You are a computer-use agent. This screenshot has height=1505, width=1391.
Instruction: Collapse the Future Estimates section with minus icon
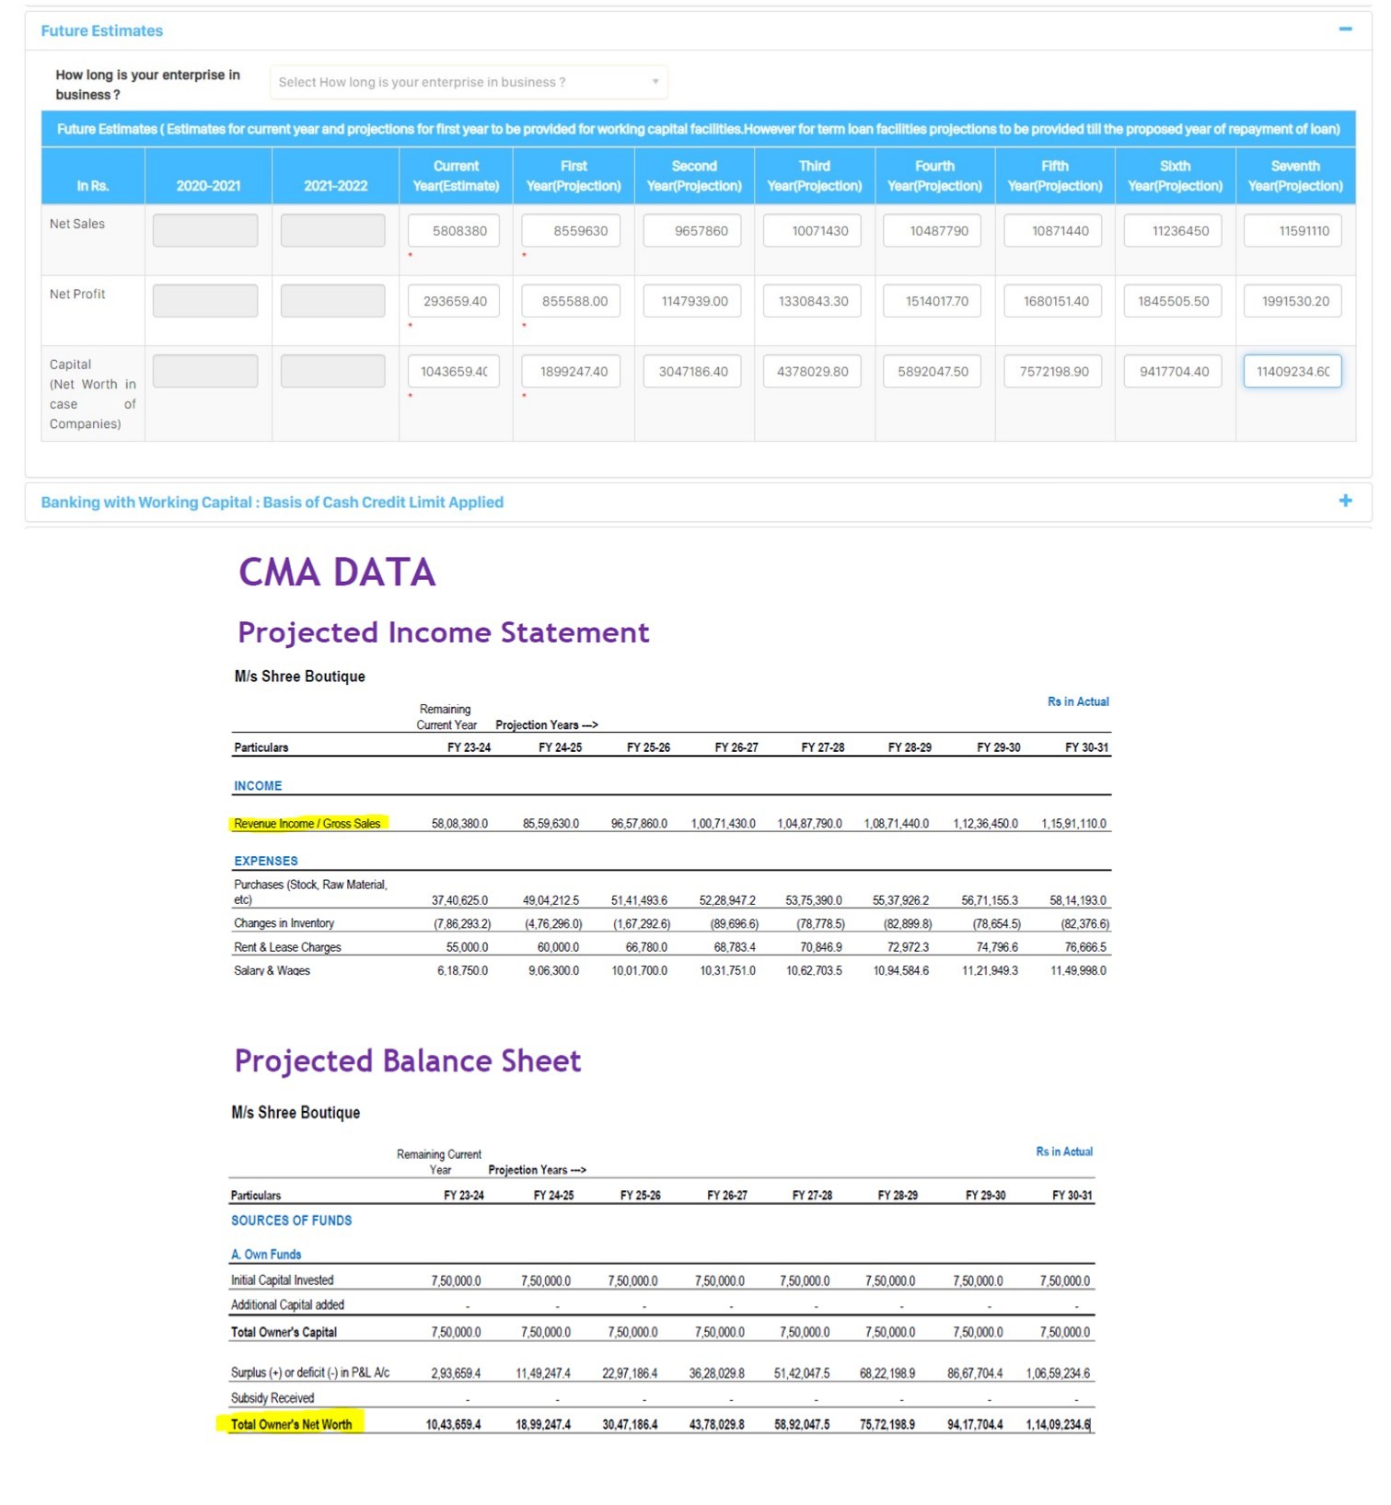click(x=1345, y=29)
